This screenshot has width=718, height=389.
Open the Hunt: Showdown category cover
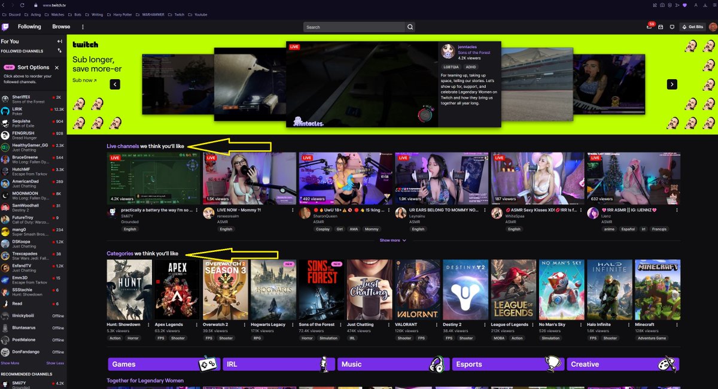[x=129, y=290]
